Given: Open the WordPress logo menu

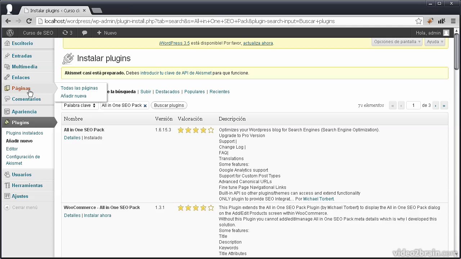Looking at the screenshot, I should pyautogui.click(x=10, y=33).
